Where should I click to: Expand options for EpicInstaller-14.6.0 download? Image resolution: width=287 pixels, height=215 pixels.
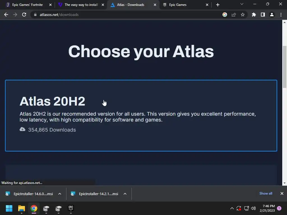point(60,194)
